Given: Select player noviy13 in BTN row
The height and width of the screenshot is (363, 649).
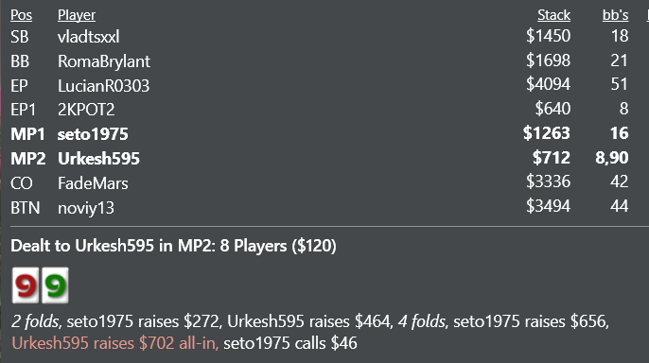Looking at the screenshot, I should click(x=86, y=208).
